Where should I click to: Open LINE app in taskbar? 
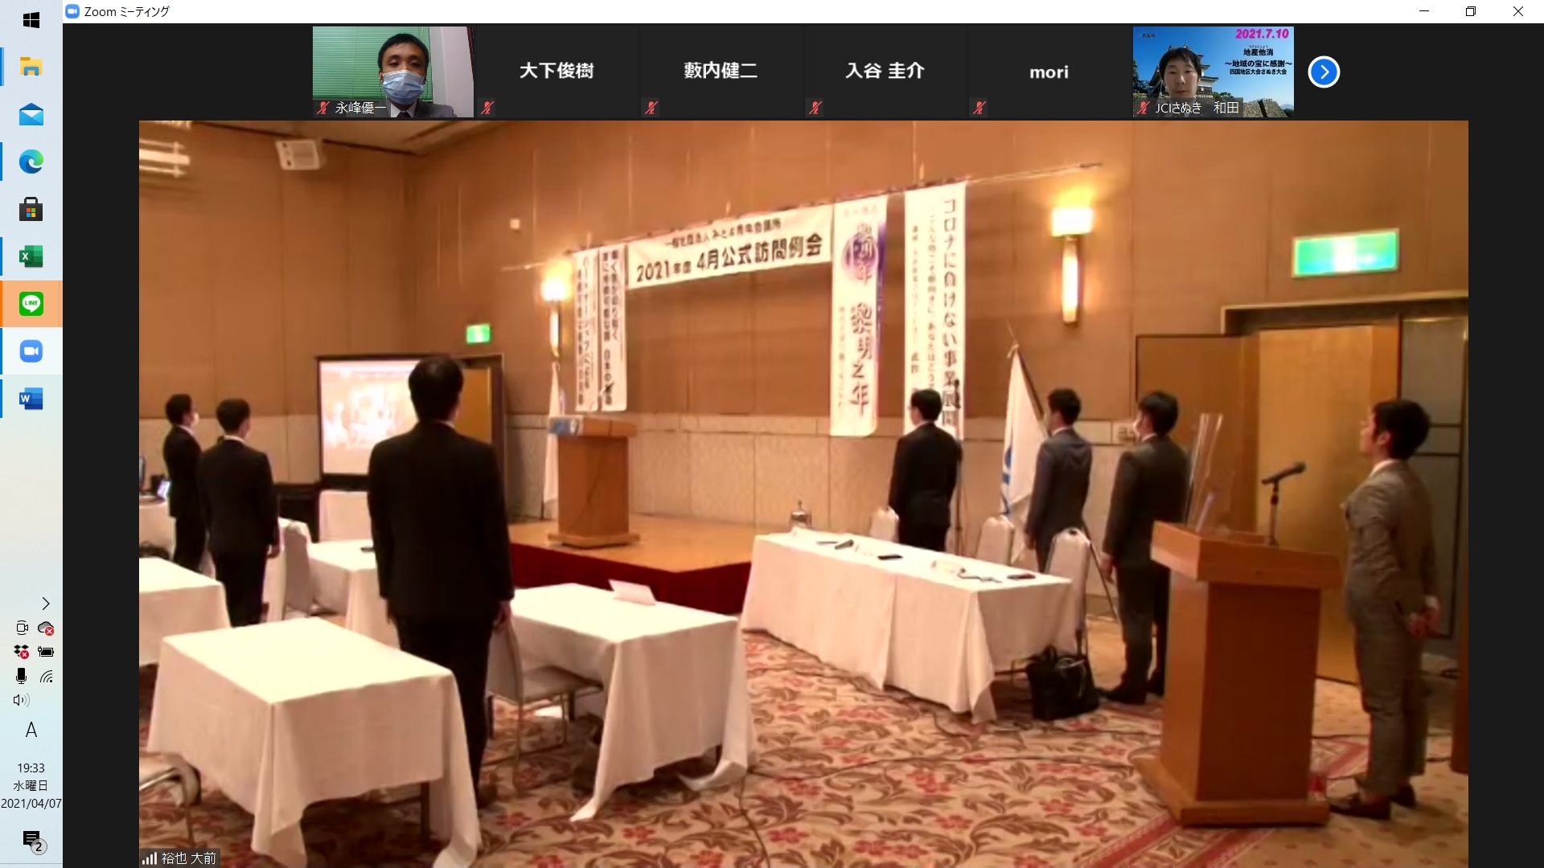tap(31, 304)
